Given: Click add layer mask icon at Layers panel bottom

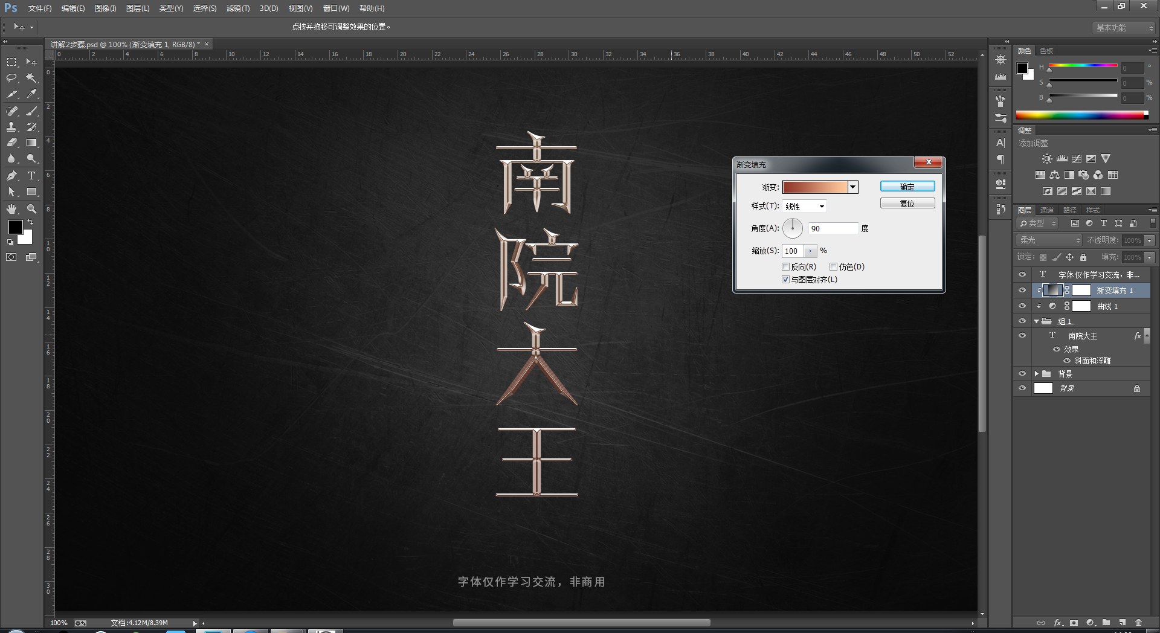Looking at the screenshot, I should tap(1074, 623).
